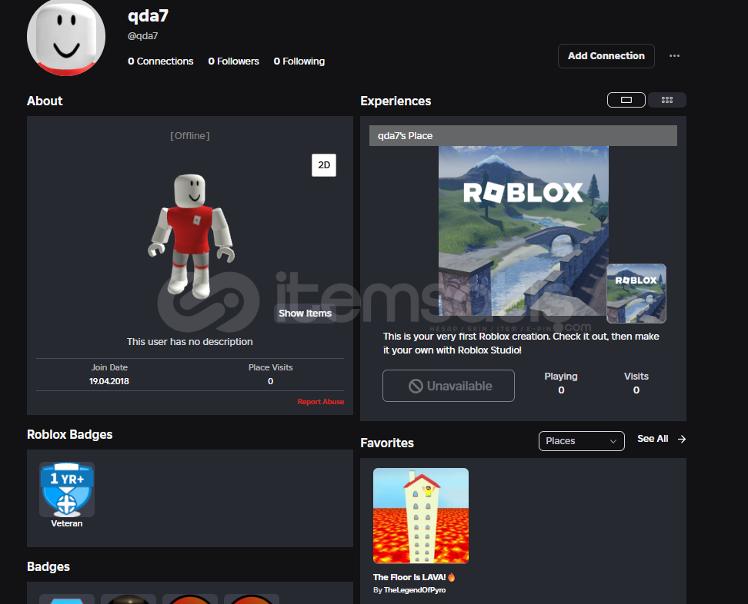Open the 0 Followers list

pos(233,61)
